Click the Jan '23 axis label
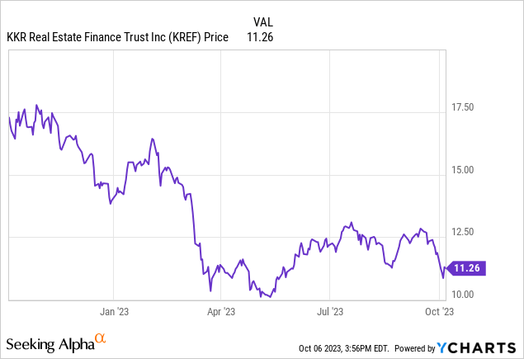Screen dimensions: 524x359 [114, 311]
